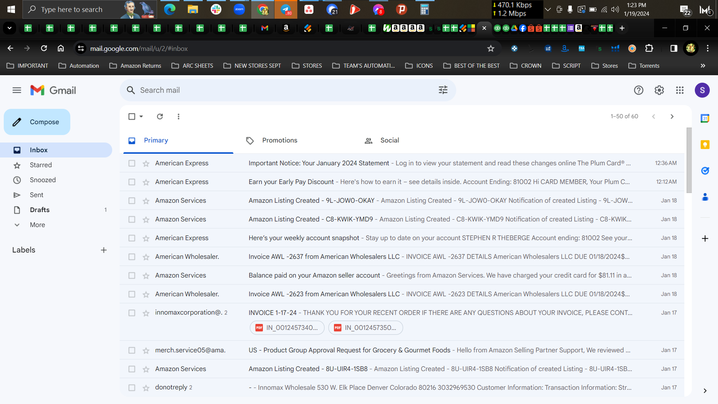Select the Important Notice January 2024 Statement email checkbox

(x=132, y=163)
